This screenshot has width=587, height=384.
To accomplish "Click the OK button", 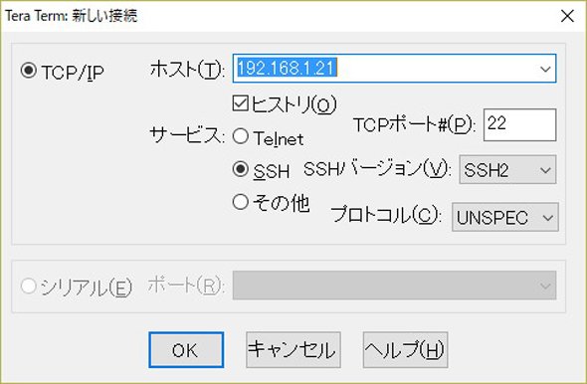I will pos(186,350).
